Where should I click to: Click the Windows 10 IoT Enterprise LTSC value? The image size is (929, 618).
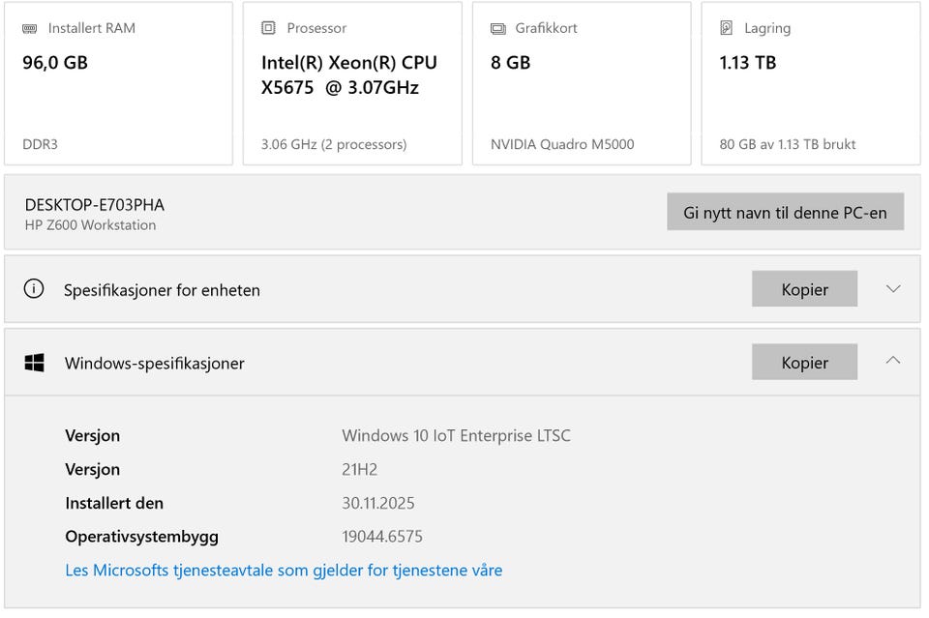point(456,435)
